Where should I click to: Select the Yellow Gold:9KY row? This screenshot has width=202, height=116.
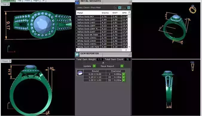102,17
